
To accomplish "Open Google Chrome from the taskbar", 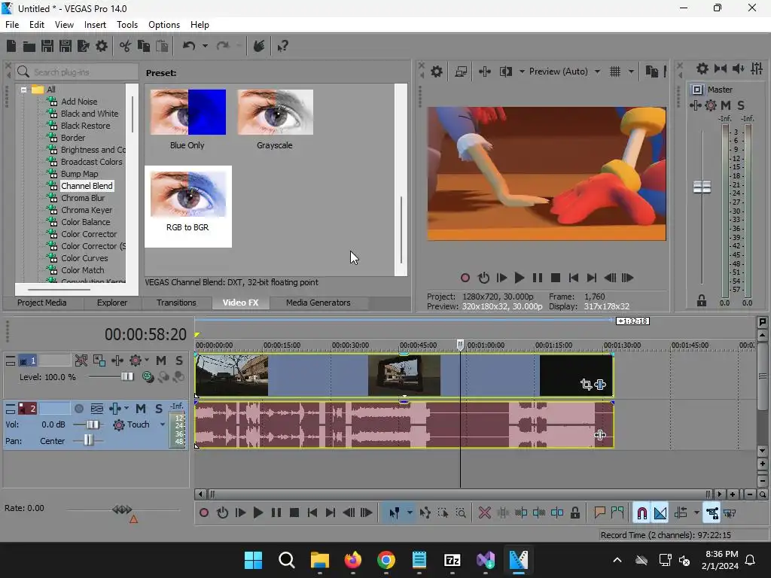I will 386,560.
